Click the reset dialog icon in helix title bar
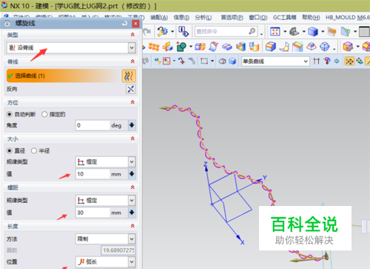370x269 pixels. [x=125, y=23]
